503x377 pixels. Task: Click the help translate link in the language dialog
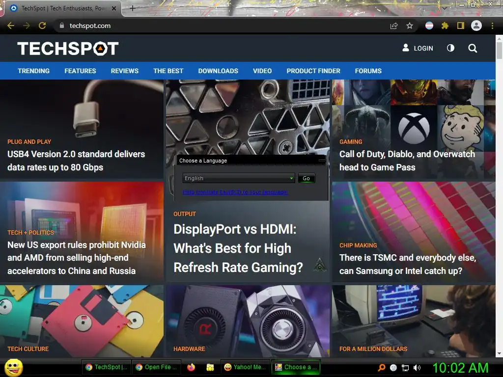(x=235, y=192)
